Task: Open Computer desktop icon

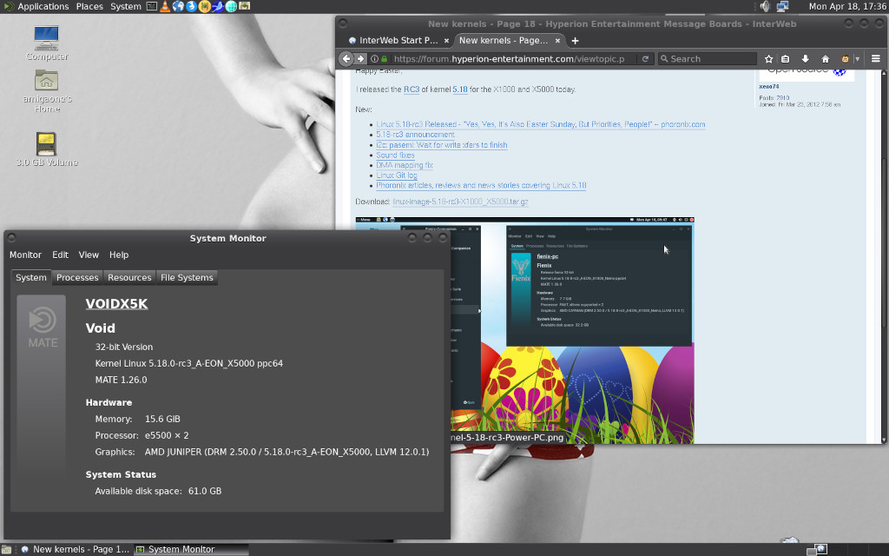Action: 47,43
